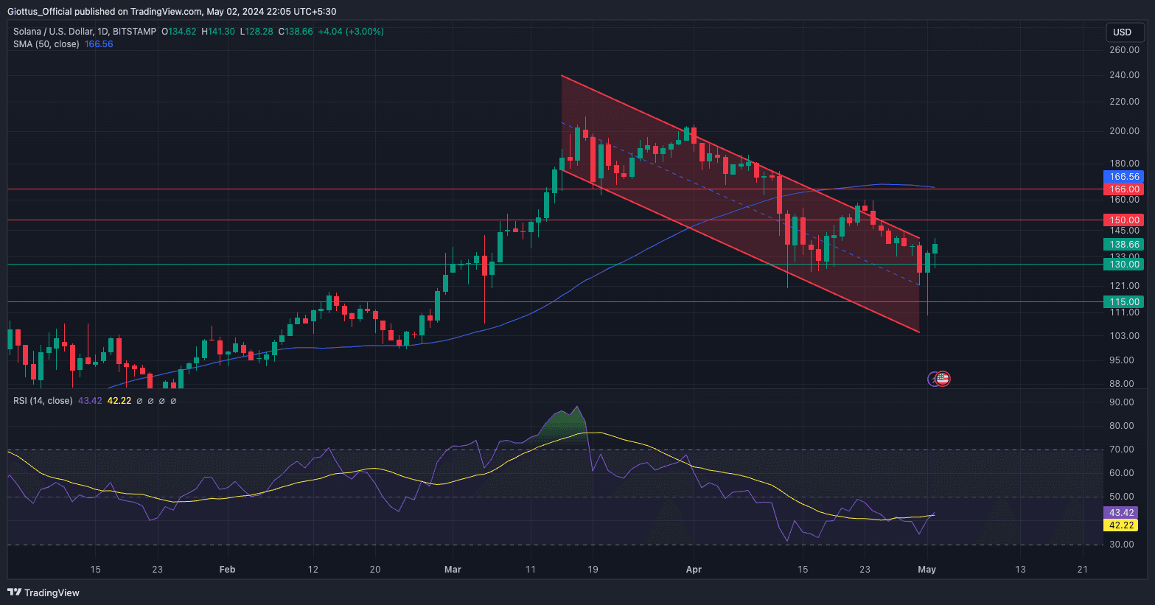Click the TradingView logo at bottom left
The width and height of the screenshot is (1155, 605).
pyautogui.click(x=43, y=592)
